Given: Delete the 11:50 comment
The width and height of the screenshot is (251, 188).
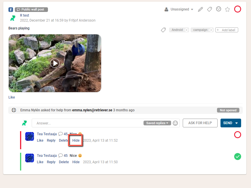Looking at the screenshot, I should [x=64, y=162].
